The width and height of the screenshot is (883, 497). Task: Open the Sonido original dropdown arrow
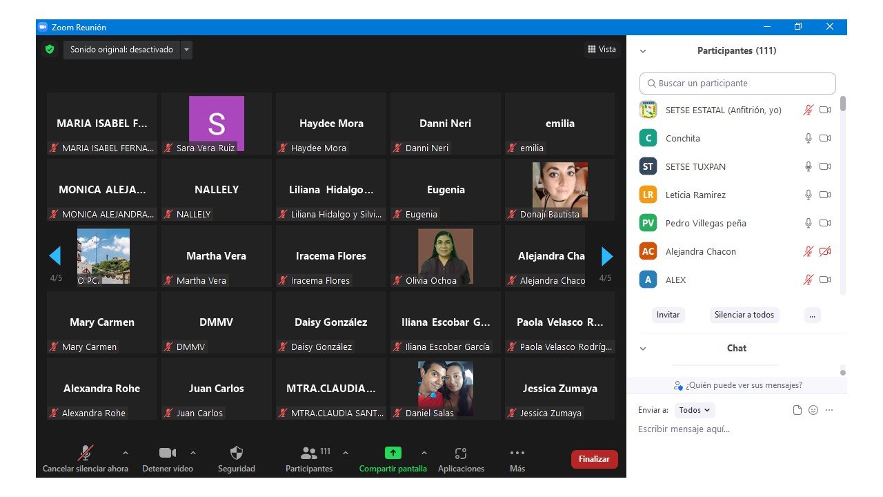tap(186, 50)
